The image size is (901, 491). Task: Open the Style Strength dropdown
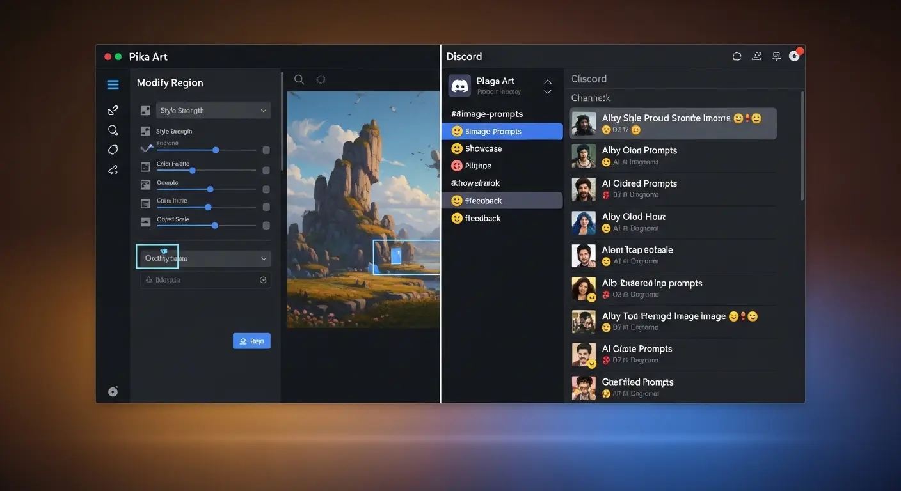click(x=214, y=111)
